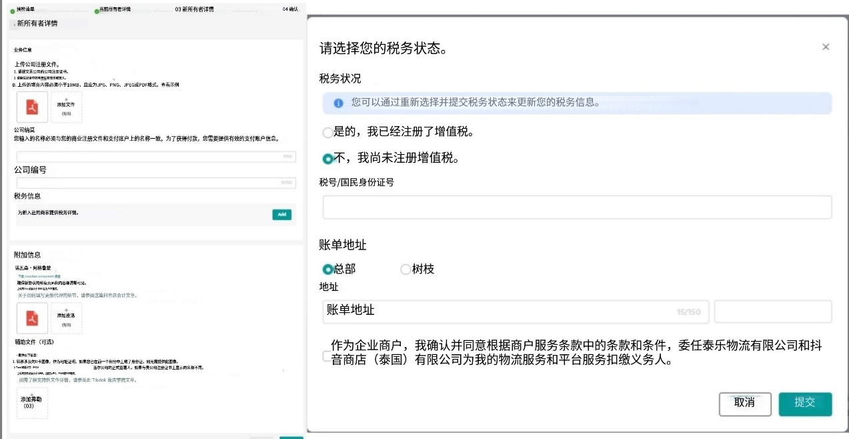This screenshot has height=439, width=849.
Task: Tick the withholding agent agreement checkbox
Action: point(326,356)
